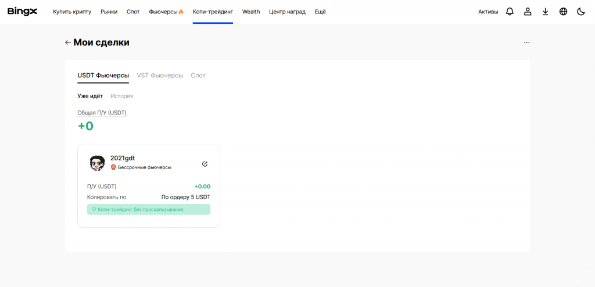
Task: Click the badge icon beside Бессрочные фьючерсы
Action: (x=113, y=167)
